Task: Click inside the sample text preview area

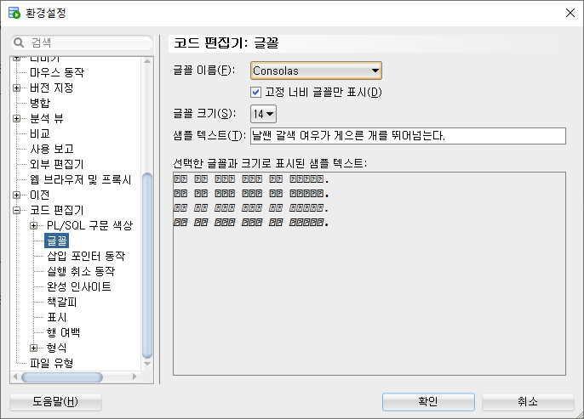Action: click(x=369, y=274)
